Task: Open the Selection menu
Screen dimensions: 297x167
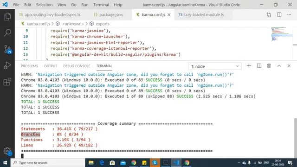Action: tap(44, 5)
